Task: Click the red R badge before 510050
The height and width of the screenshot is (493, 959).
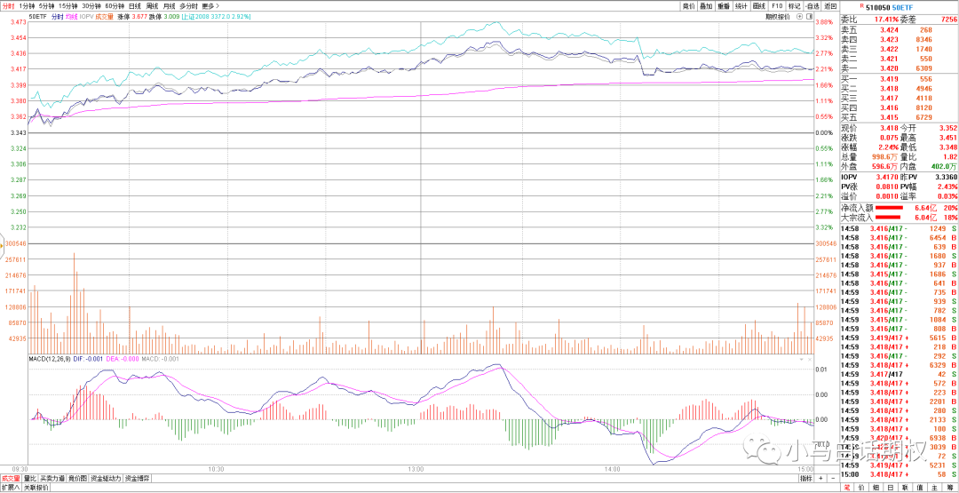Action: coord(861,5)
